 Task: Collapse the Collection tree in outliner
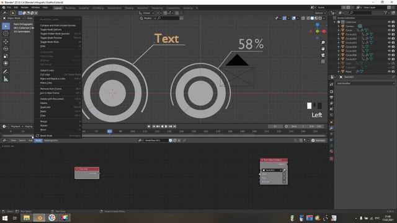tap(335, 22)
